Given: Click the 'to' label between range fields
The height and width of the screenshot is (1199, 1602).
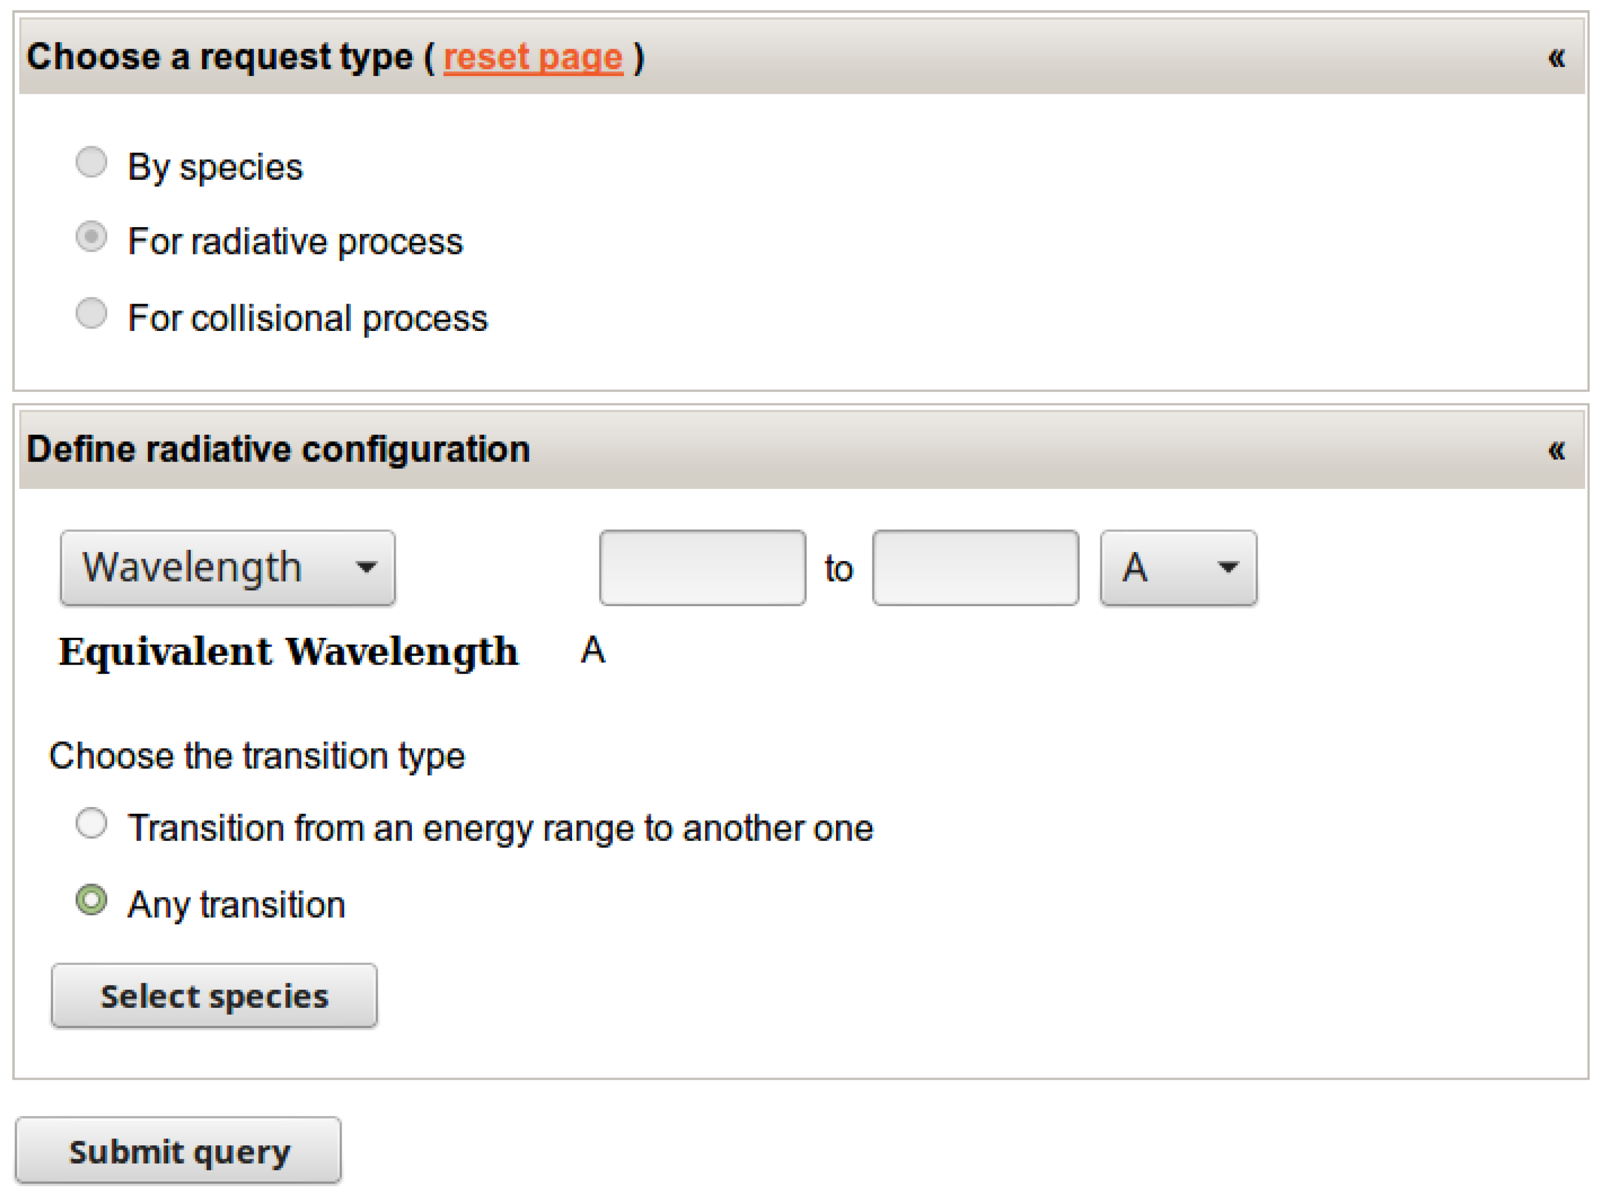Looking at the screenshot, I should click(839, 569).
